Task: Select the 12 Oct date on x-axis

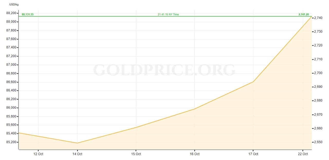Action: [38, 154]
